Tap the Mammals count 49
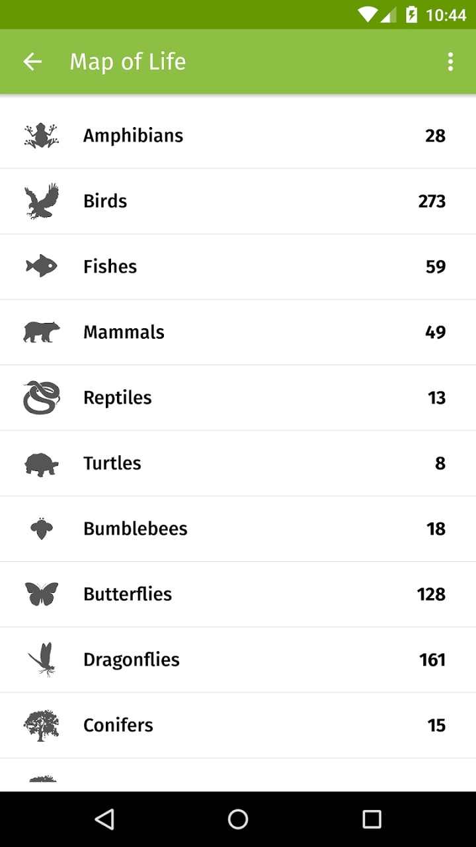476x847 pixels. [x=435, y=332]
